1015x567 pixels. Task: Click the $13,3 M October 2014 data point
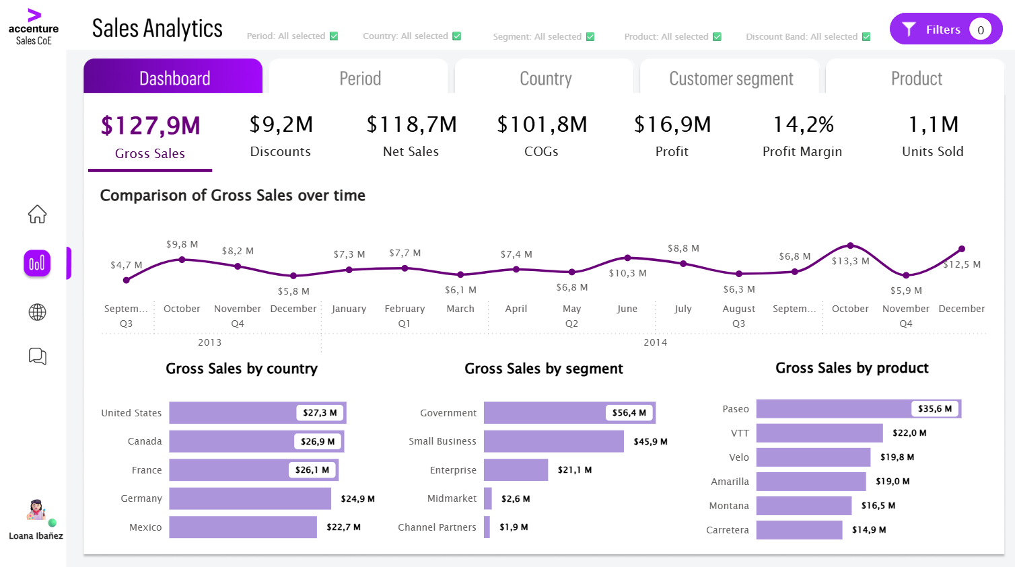point(850,245)
